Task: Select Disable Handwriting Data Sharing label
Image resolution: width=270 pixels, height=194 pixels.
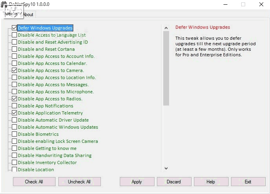Action: coord(54,155)
